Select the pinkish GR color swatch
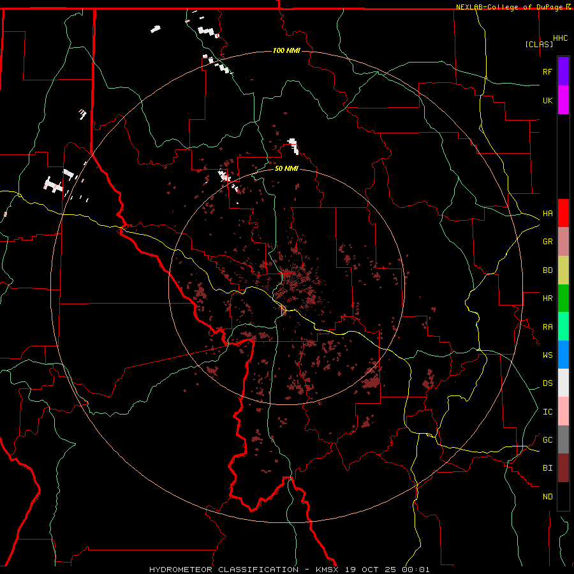The height and width of the screenshot is (574, 574). 563,242
